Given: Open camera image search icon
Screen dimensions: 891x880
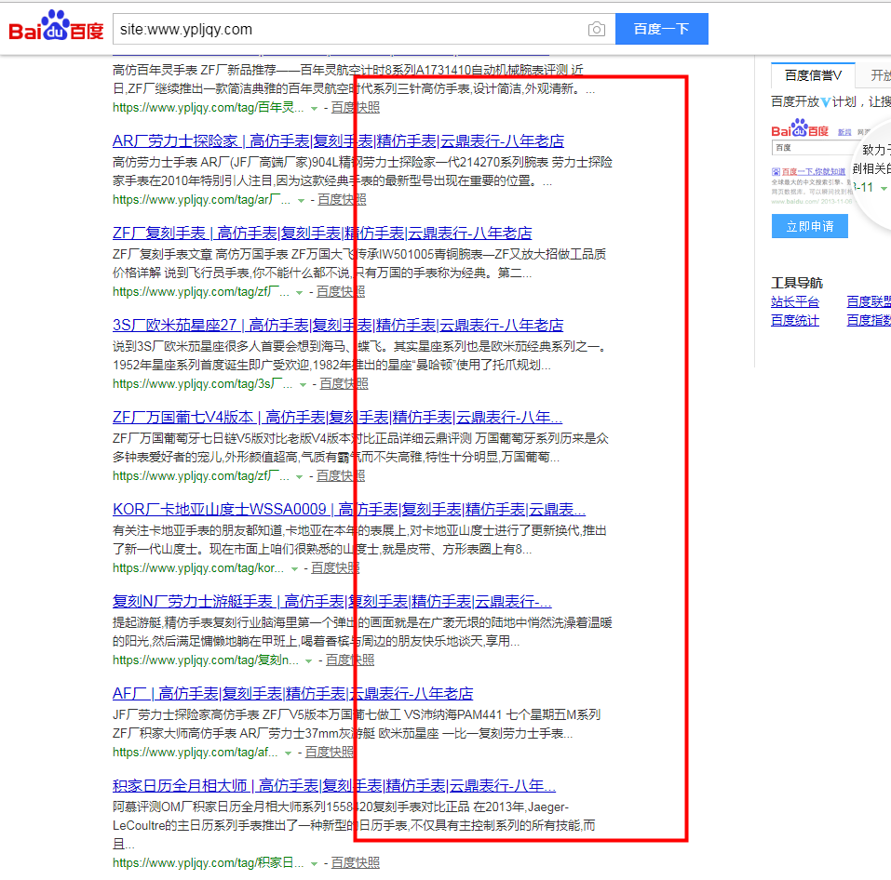Looking at the screenshot, I should 596,29.
